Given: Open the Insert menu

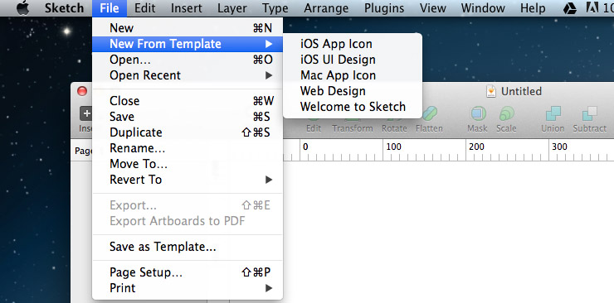Looking at the screenshot, I should coord(187,8).
